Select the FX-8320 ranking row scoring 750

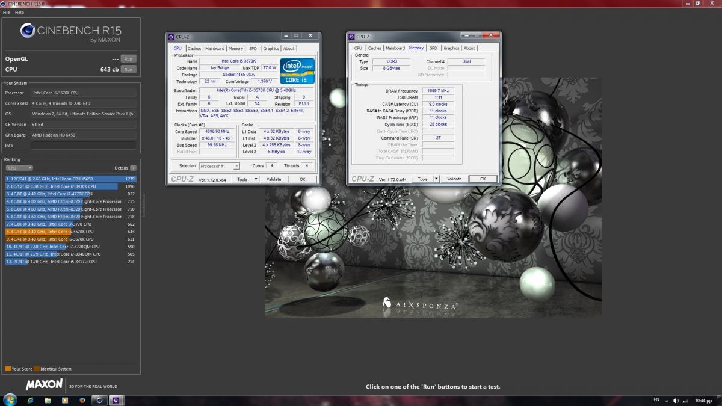click(71, 209)
